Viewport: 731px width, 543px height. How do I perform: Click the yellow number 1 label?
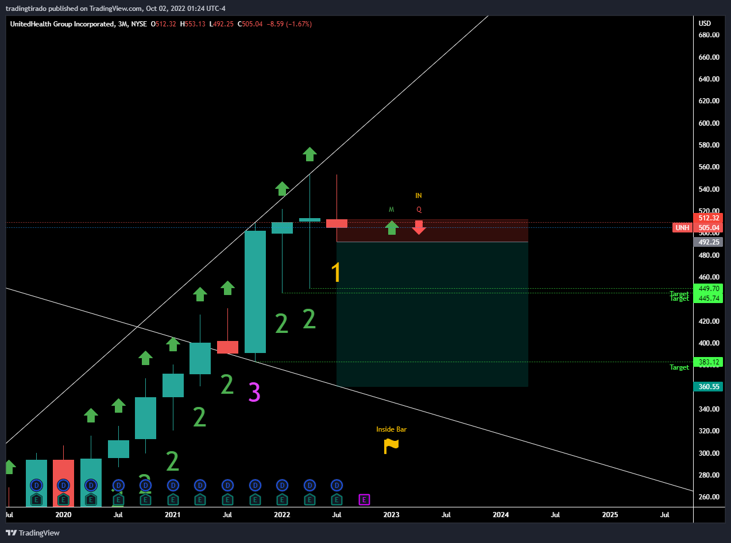click(337, 273)
